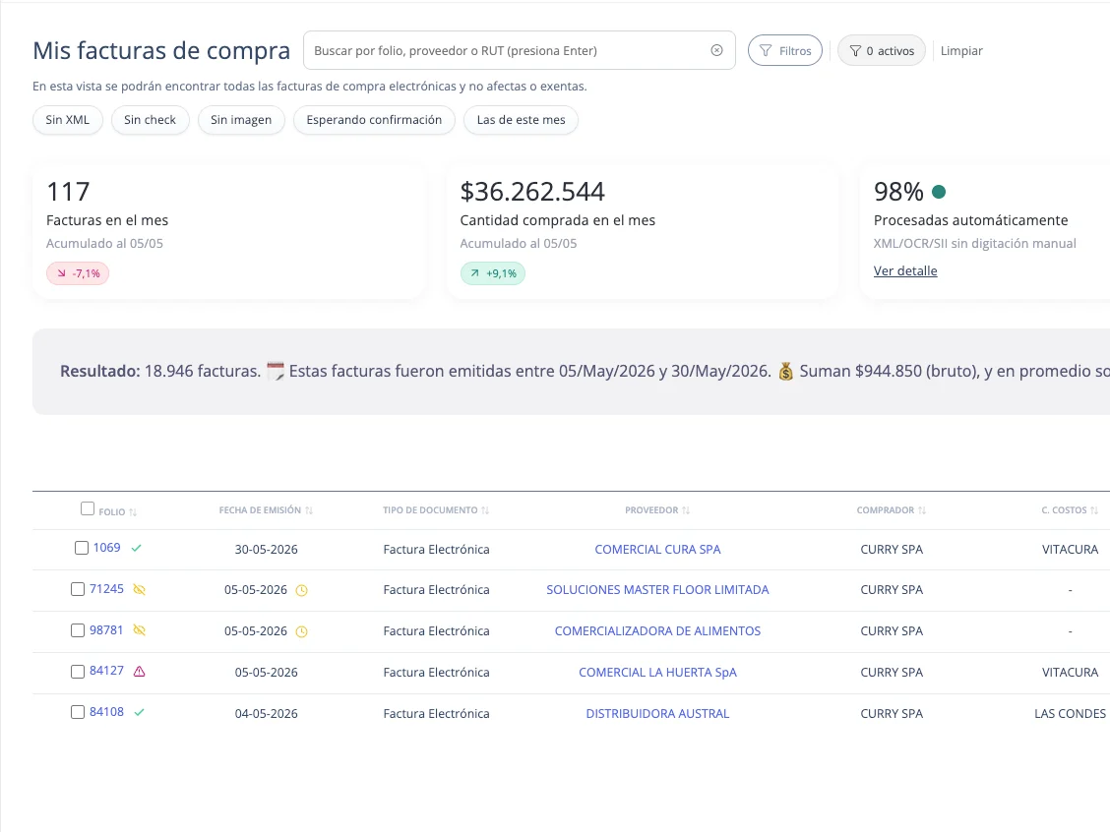Image resolution: width=1110 pixels, height=832 pixels.
Task: Open the Filtros panel
Action: (785, 50)
